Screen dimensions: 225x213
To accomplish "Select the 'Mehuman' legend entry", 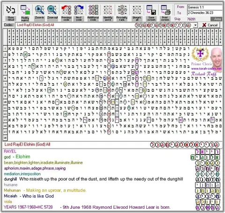I will (x=45, y=191).
